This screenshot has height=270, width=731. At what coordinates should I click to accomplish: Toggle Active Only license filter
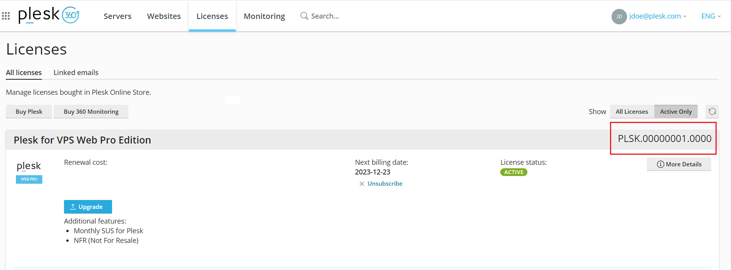tap(676, 111)
